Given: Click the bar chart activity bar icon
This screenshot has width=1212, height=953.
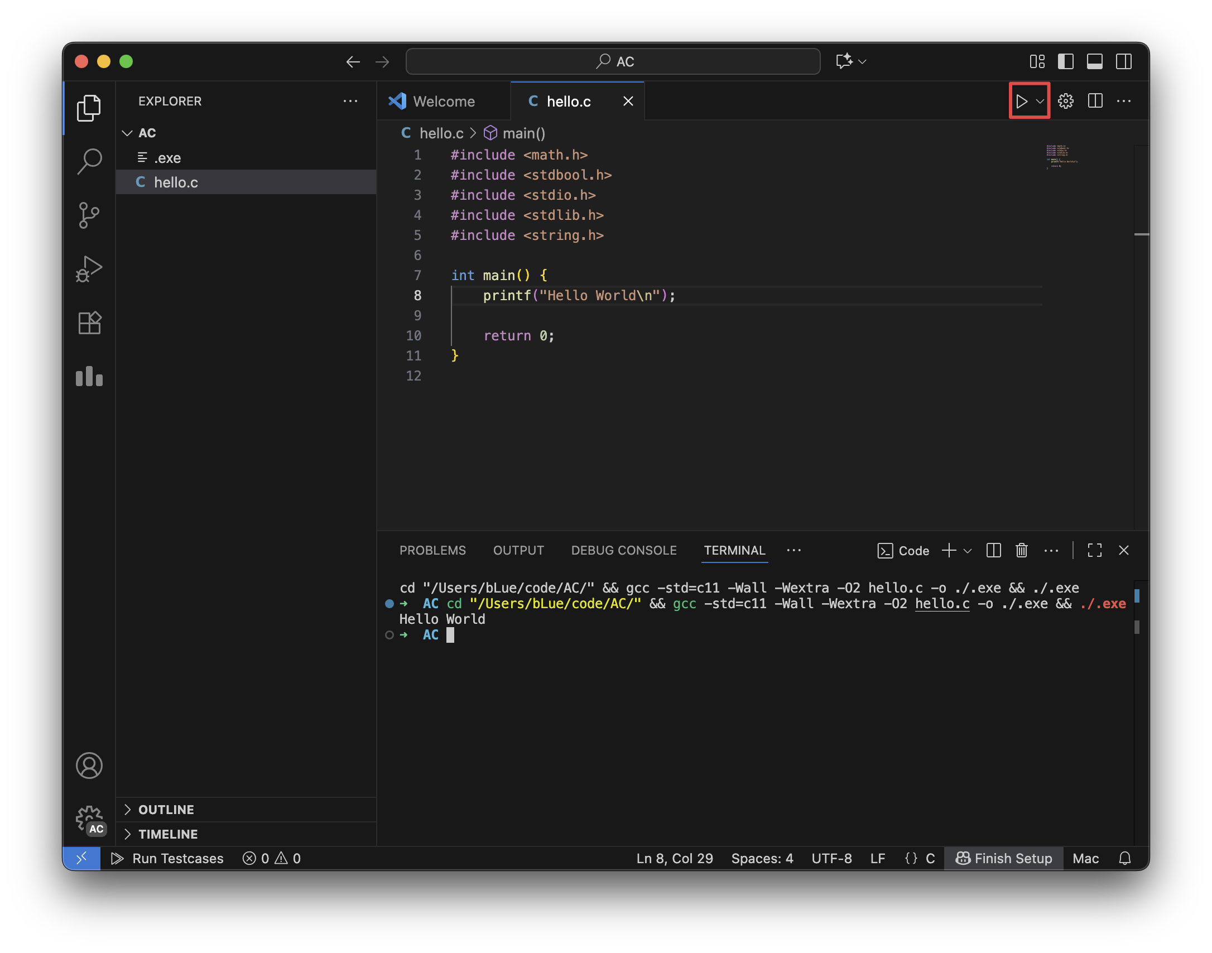Looking at the screenshot, I should coord(89,377).
